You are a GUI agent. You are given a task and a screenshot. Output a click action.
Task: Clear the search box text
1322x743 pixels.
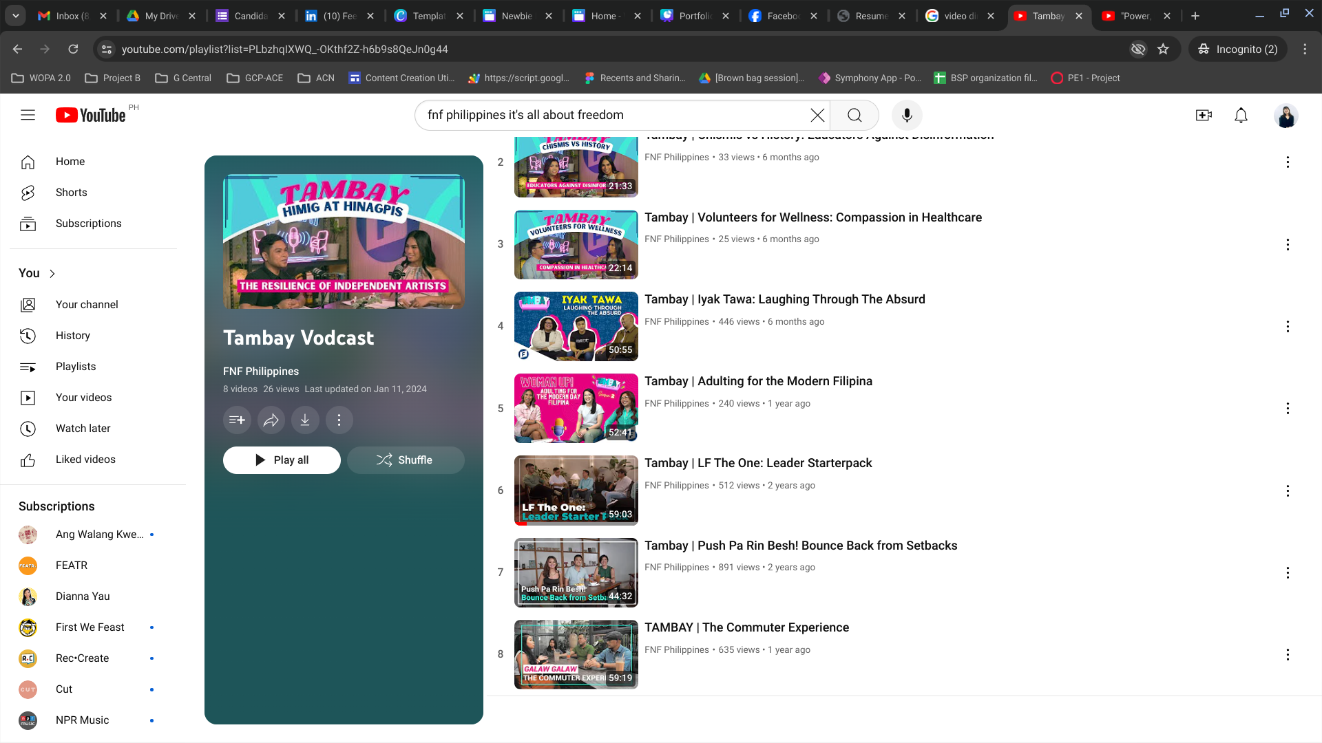pyautogui.click(x=817, y=115)
